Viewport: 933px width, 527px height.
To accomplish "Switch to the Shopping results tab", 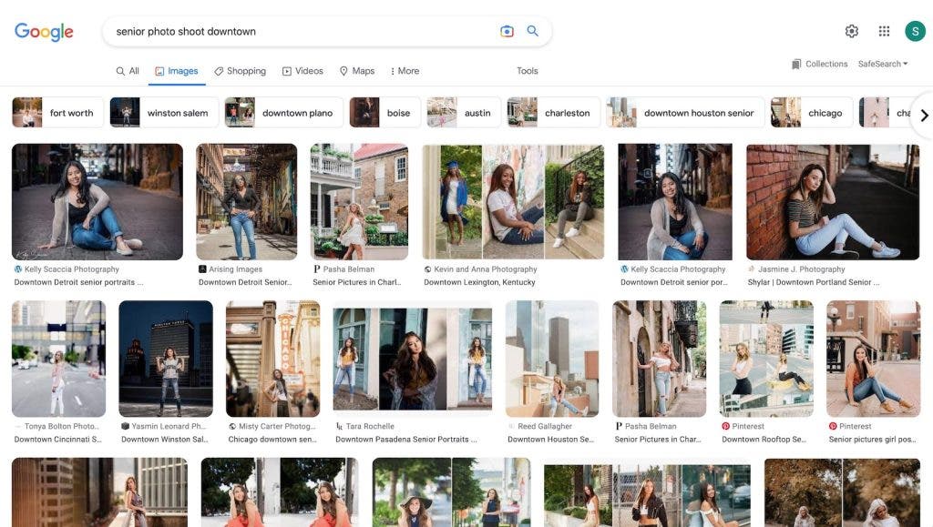I will [240, 70].
